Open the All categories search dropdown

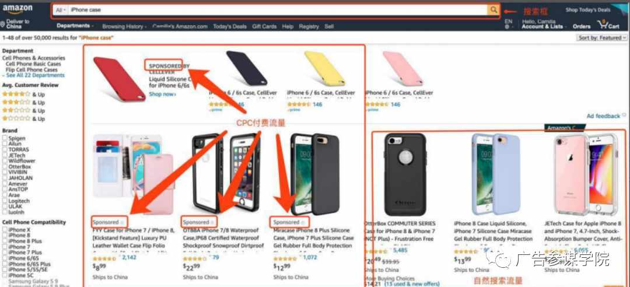point(61,10)
